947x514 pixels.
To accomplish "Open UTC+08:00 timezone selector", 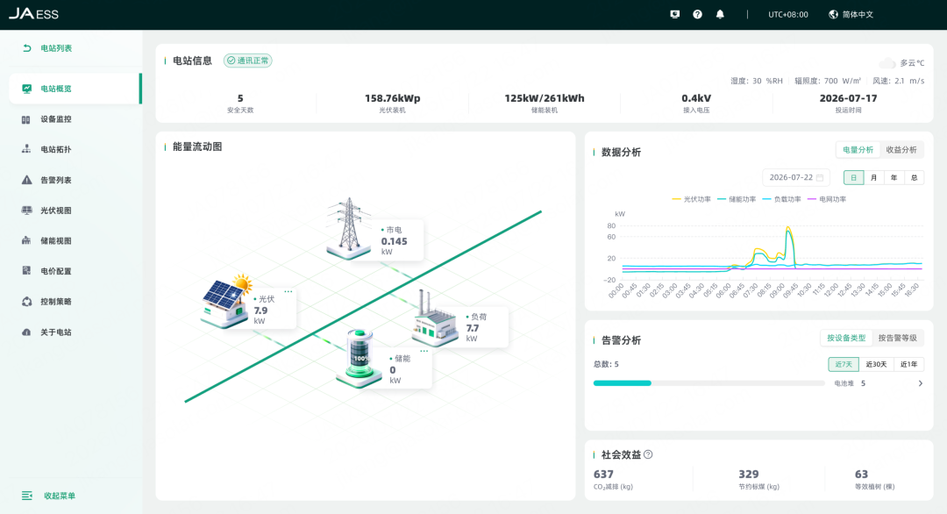I will click(x=787, y=15).
